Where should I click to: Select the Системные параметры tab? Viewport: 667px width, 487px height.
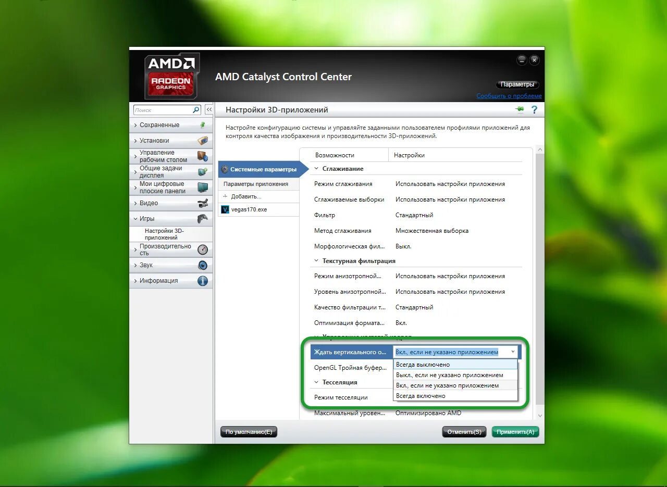[x=263, y=169]
